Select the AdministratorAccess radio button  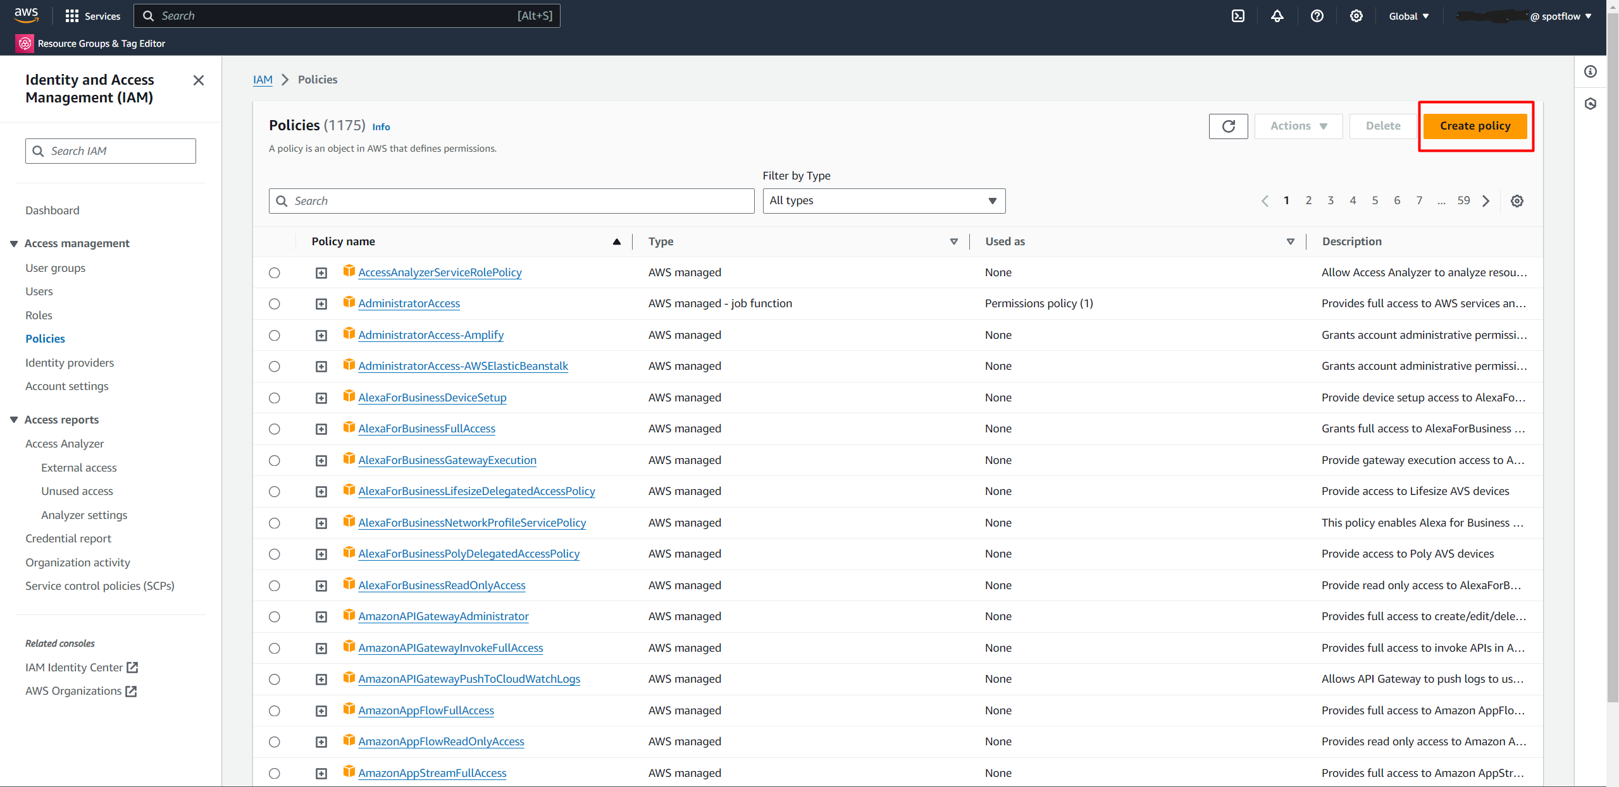[x=275, y=304]
